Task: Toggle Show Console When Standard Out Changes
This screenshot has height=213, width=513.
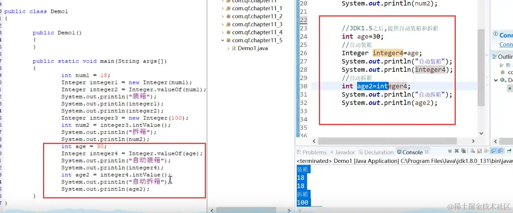Action: pyautogui.click(x=493, y=151)
